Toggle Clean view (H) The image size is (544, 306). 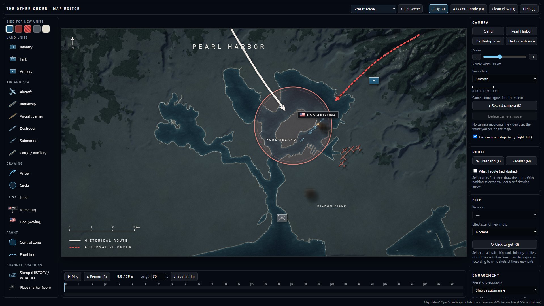coord(503,9)
